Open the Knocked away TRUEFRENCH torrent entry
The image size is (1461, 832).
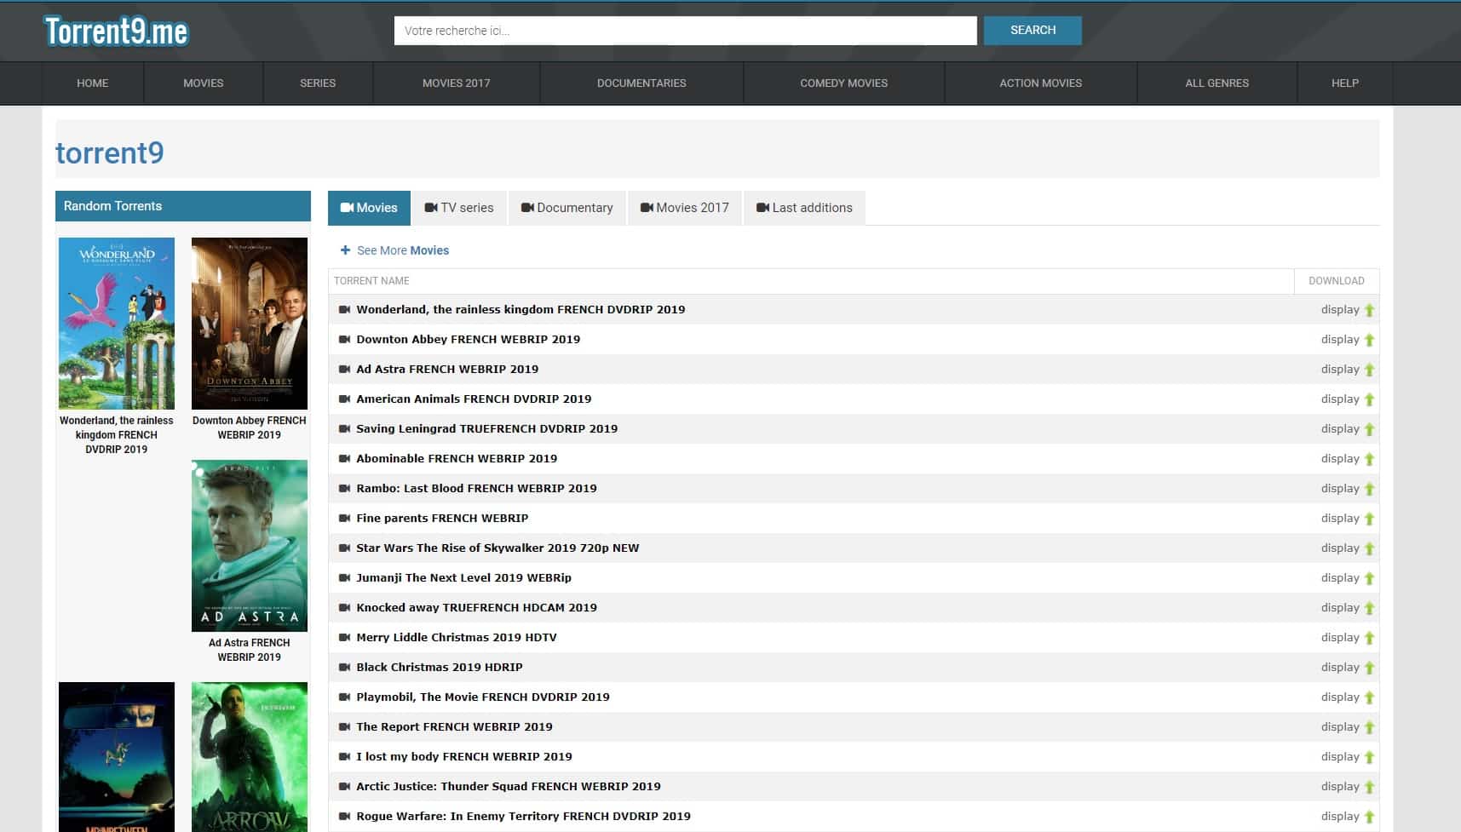tap(476, 607)
